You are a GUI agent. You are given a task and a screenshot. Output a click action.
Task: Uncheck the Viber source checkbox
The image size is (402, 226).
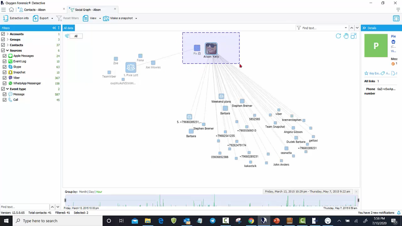tap(5, 78)
